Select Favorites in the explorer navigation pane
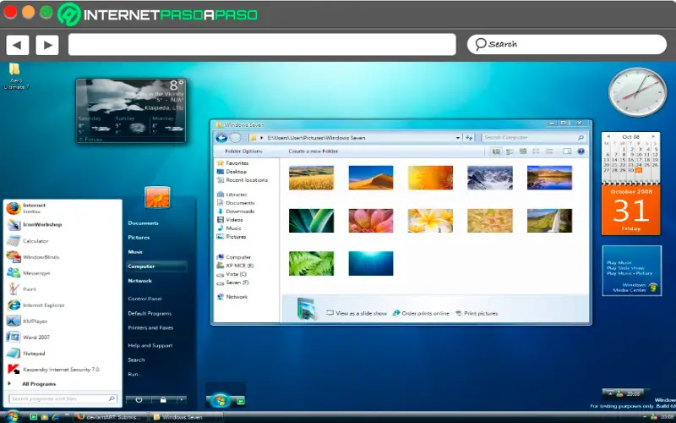The height and width of the screenshot is (423, 676). (x=233, y=163)
